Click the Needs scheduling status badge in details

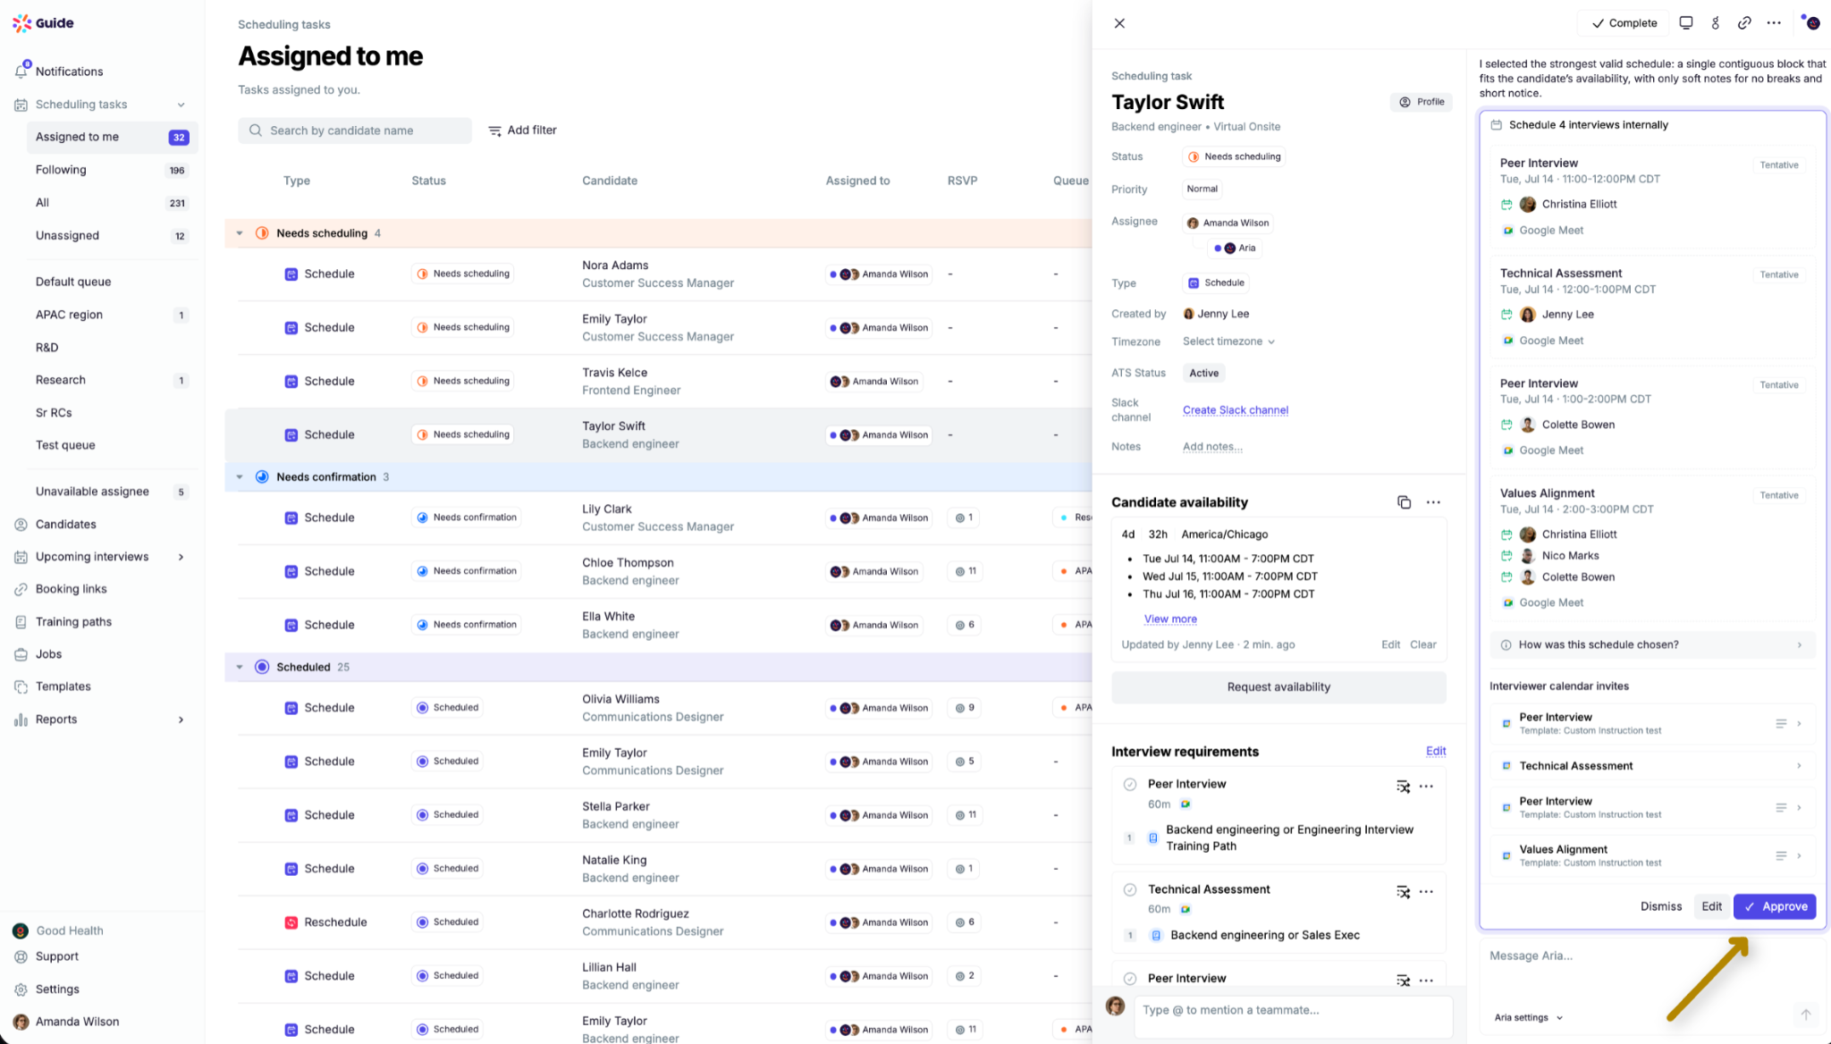(x=1234, y=156)
